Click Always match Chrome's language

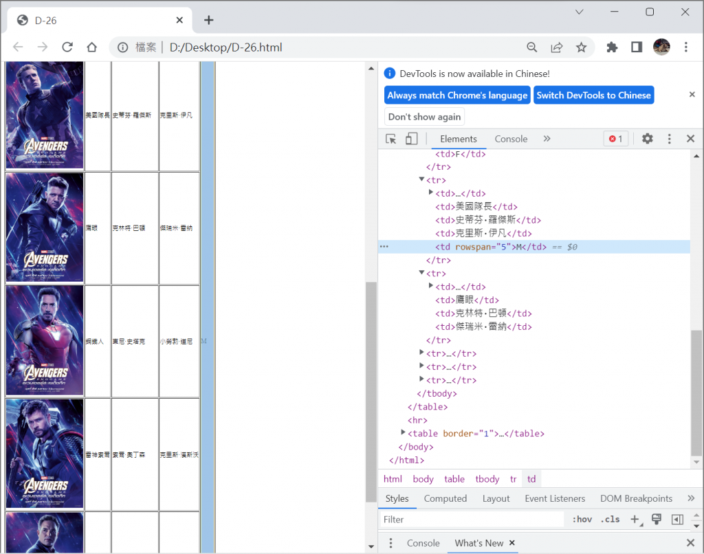pyautogui.click(x=457, y=95)
